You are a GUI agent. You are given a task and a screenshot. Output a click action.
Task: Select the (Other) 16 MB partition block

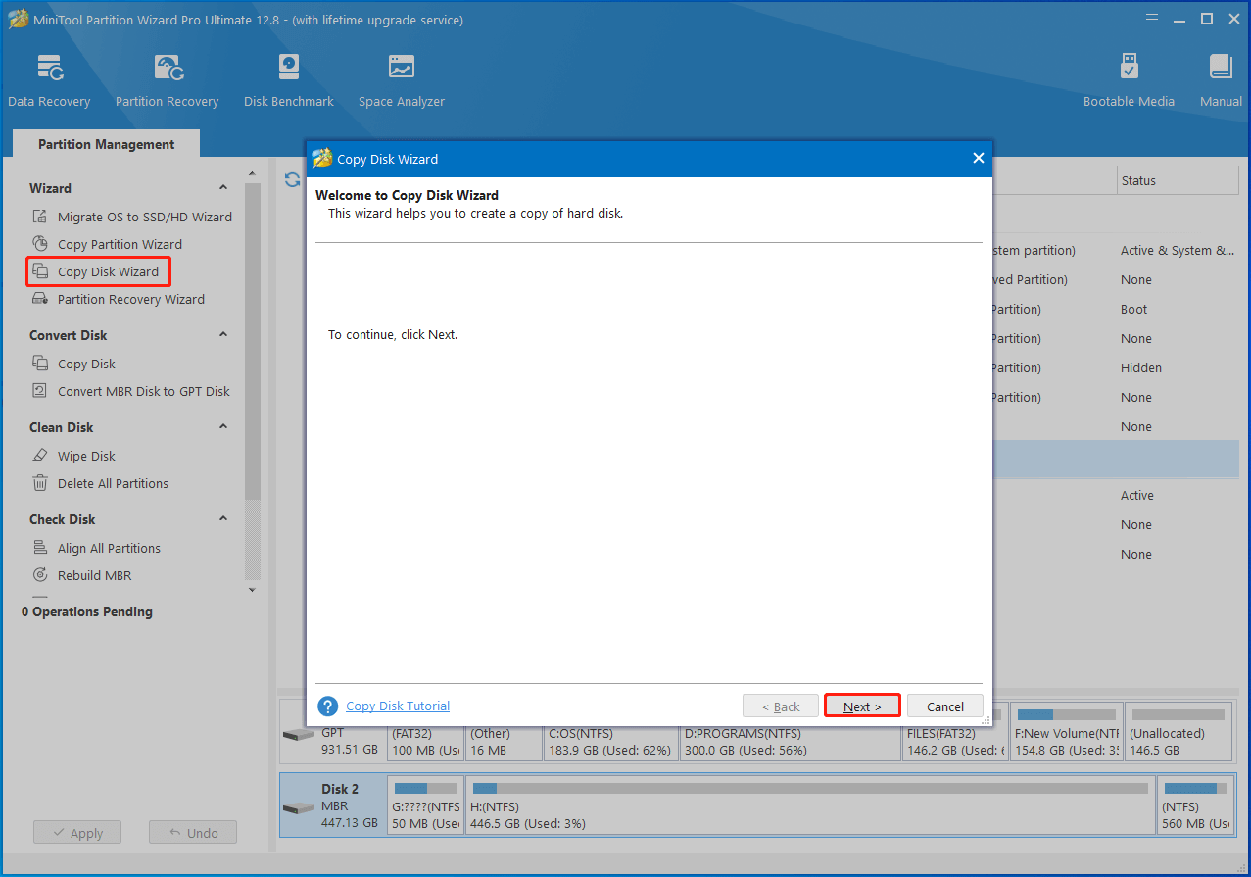point(504,742)
